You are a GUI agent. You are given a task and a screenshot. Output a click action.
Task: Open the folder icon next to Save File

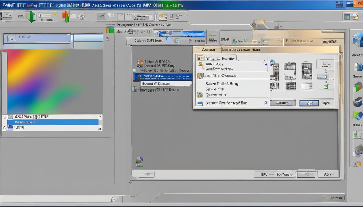(x=200, y=95)
